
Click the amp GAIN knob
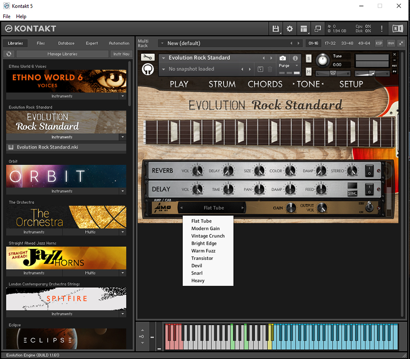(x=291, y=208)
